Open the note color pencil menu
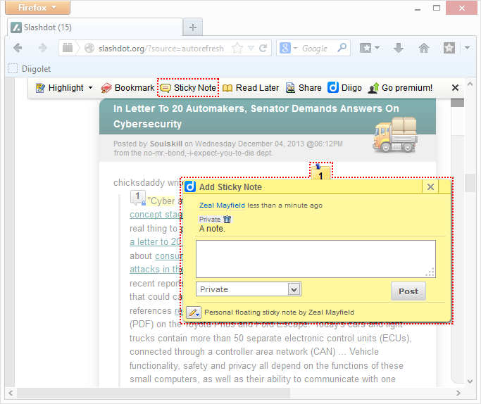 point(194,313)
